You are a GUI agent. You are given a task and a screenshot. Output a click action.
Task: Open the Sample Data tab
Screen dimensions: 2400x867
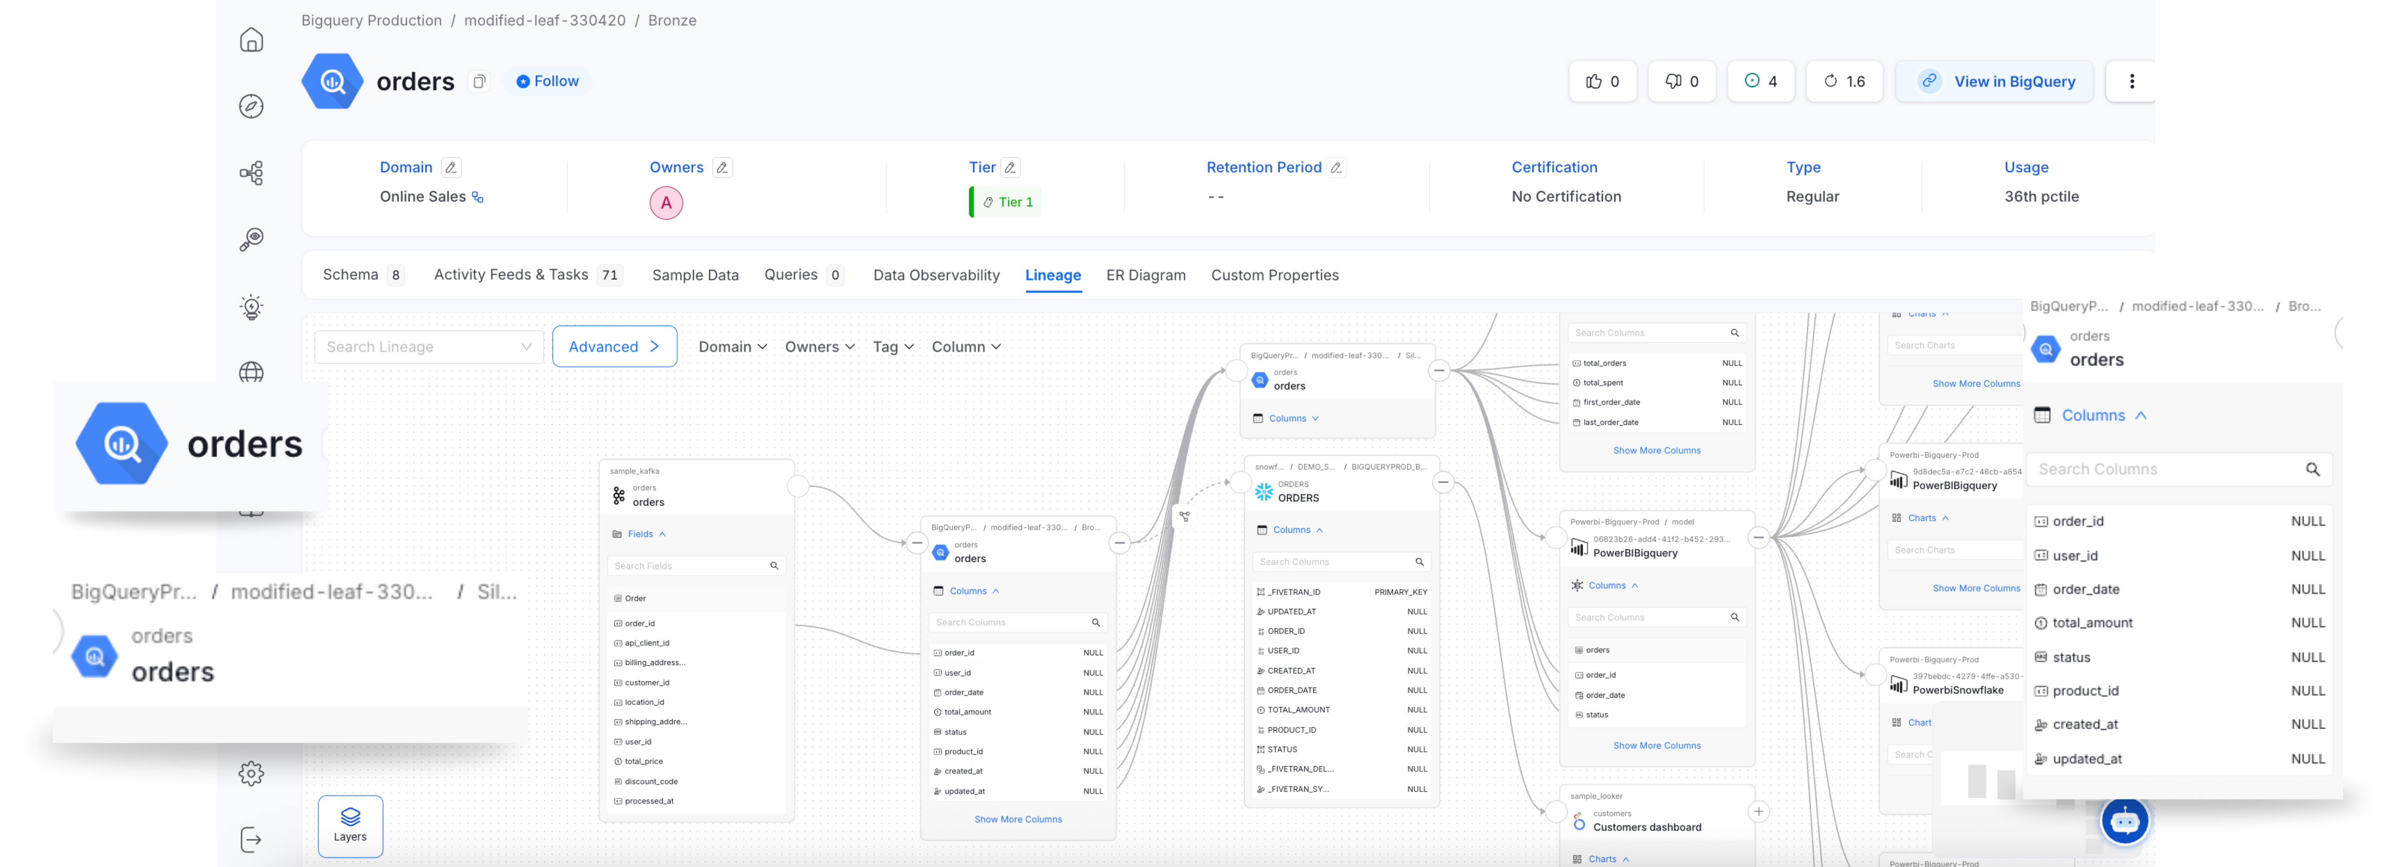point(695,275)
